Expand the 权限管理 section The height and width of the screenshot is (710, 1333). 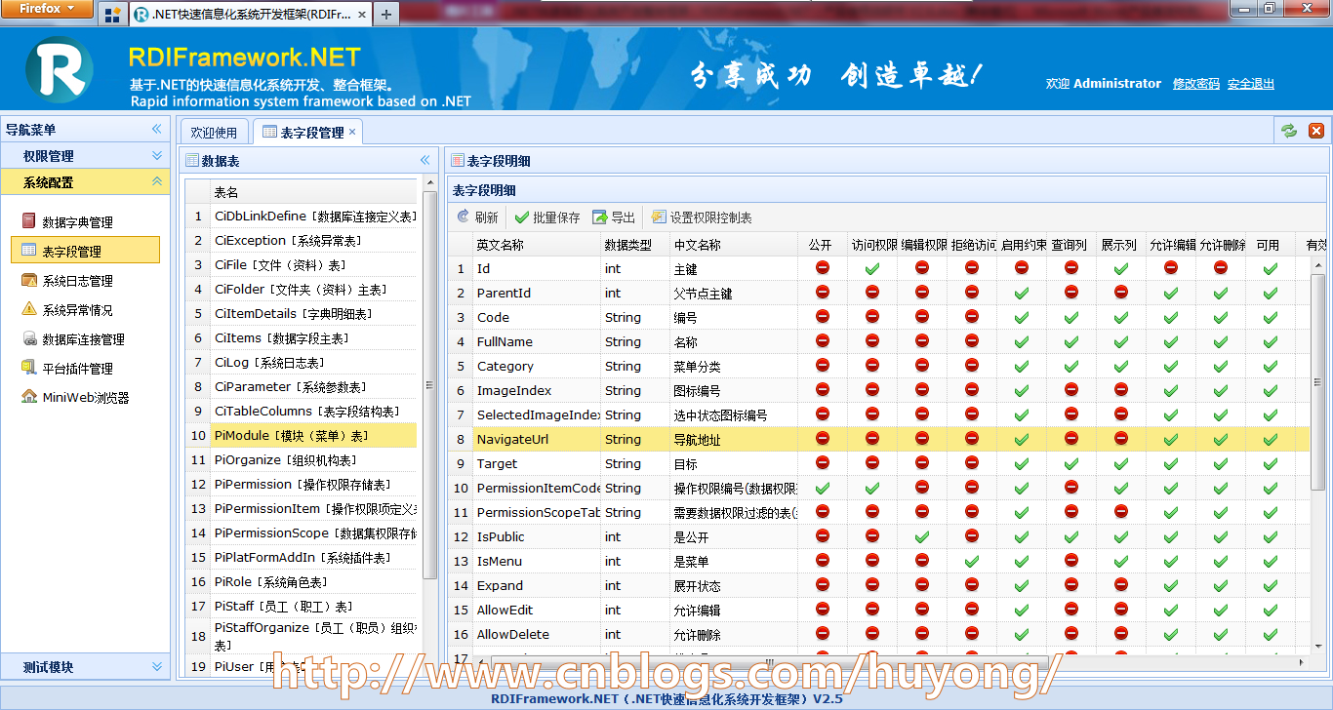coord(85,155)
